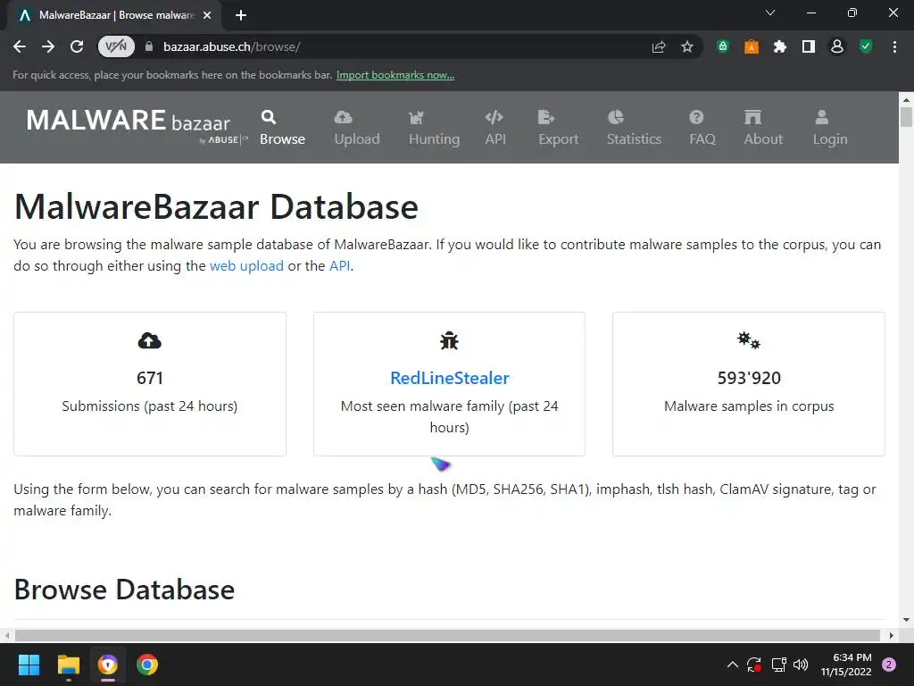
Task: Open the clock showing 6:34 PM
Action: [846, 665]
